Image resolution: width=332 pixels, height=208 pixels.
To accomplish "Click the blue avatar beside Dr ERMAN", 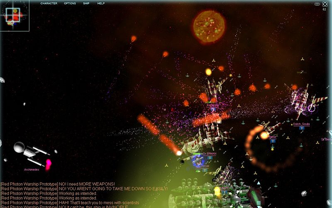I will point(198,162).
